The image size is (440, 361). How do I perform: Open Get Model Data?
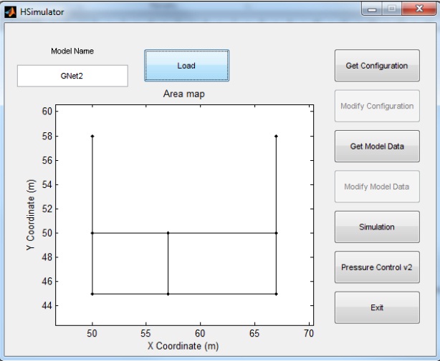point(377,147)
